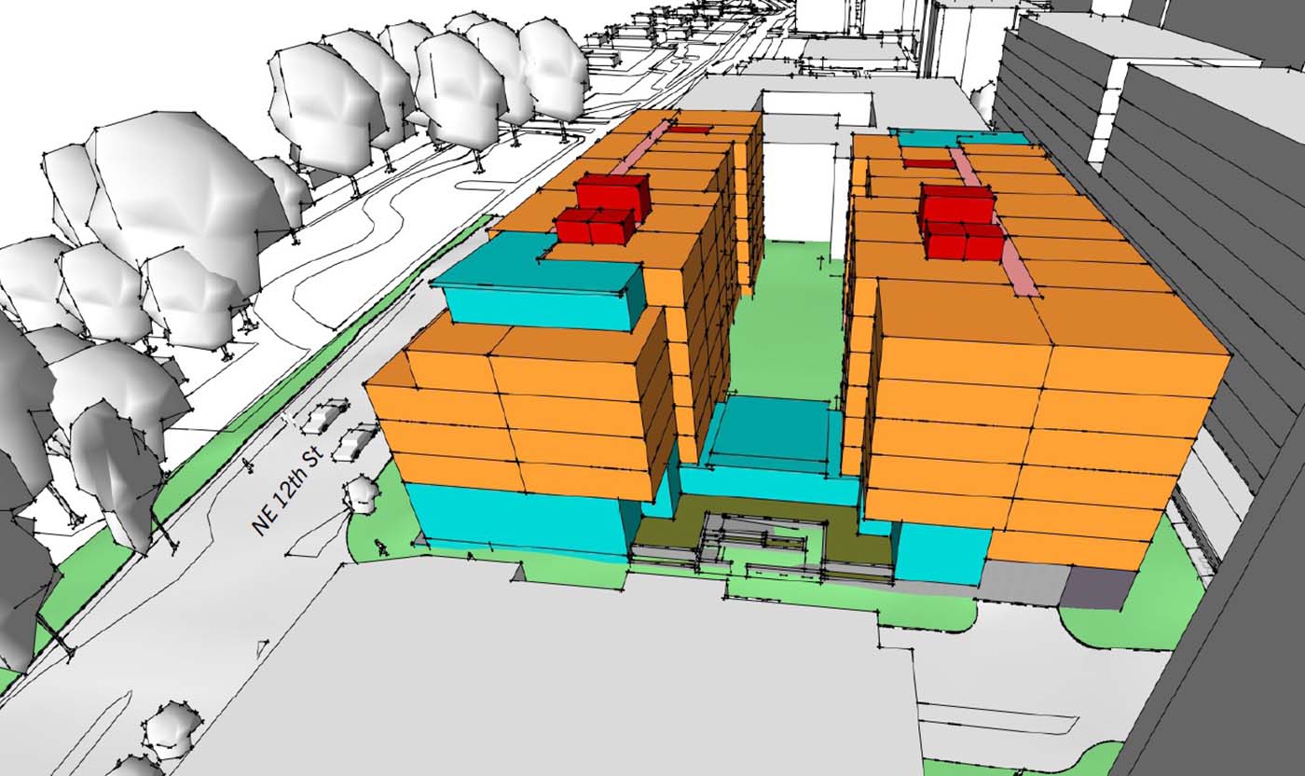The height and width of the screenshot is (776, 1305).
Task: Select the purple-gray block at right building base
Action: [1095, 588]
